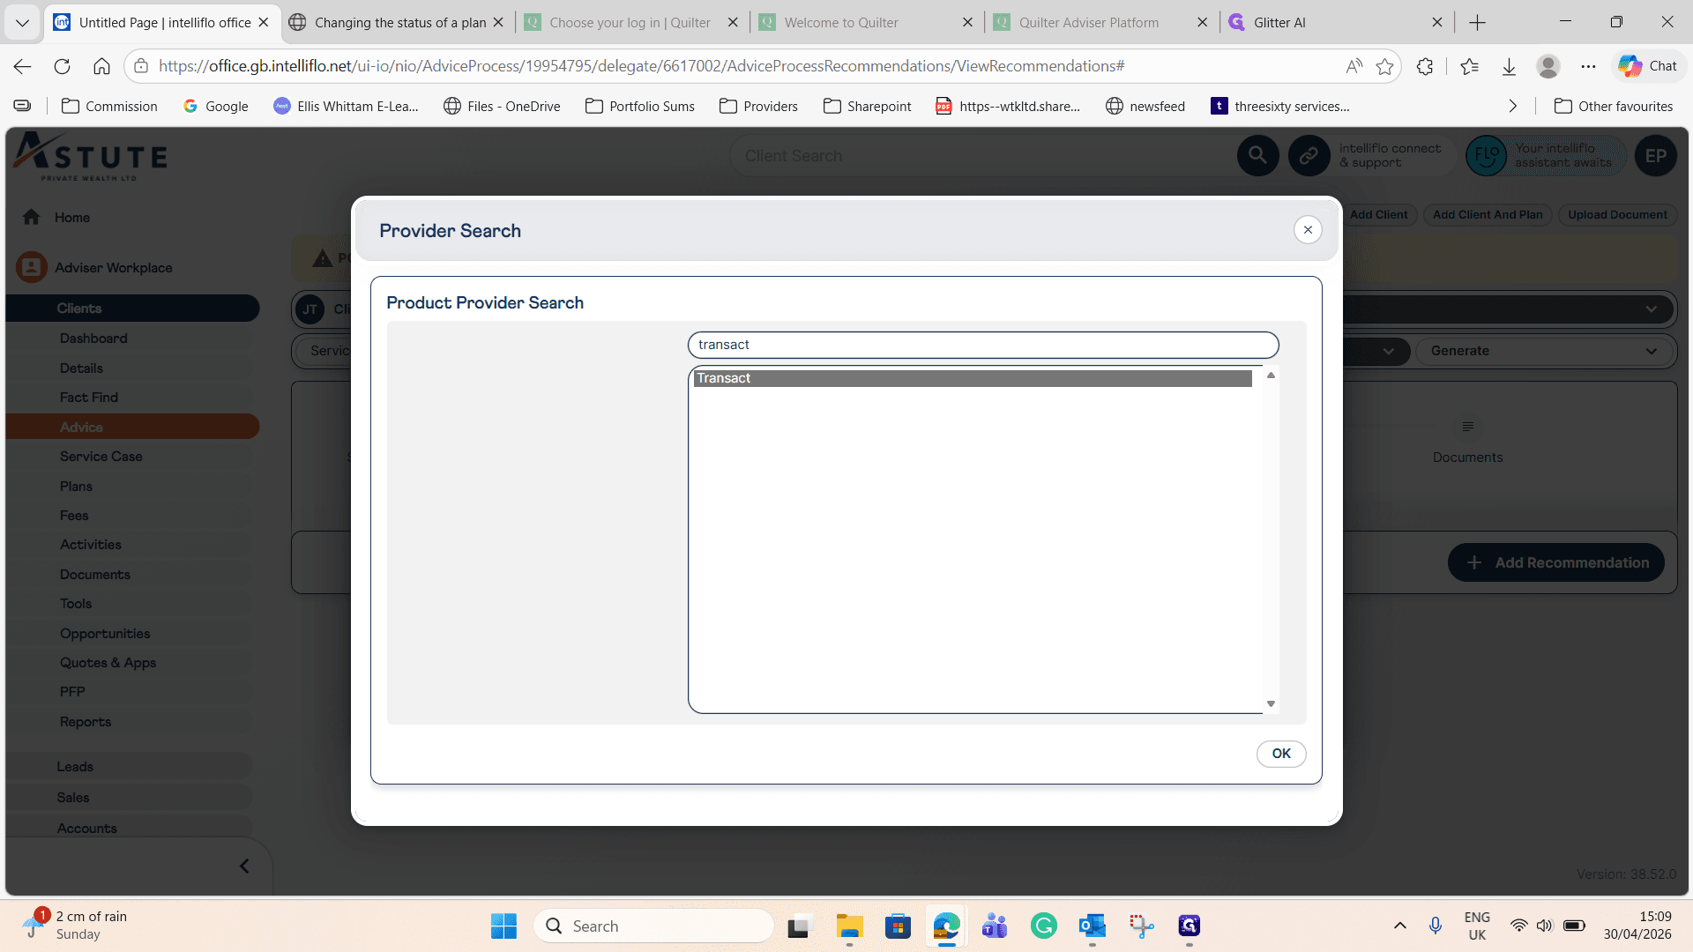Screen dimensions: 1693x952
Task: Refresh the page
Action: pyautogui.click(x=62, y=66)
